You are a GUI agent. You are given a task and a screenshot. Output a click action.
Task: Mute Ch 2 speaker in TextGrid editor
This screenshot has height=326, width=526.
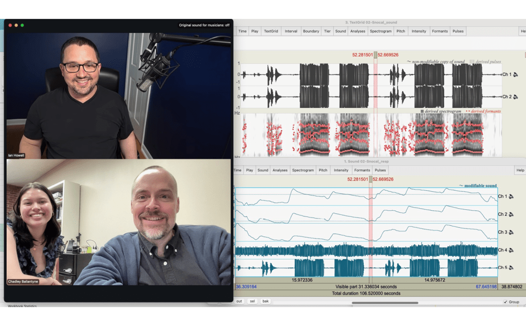pos(514,97)
